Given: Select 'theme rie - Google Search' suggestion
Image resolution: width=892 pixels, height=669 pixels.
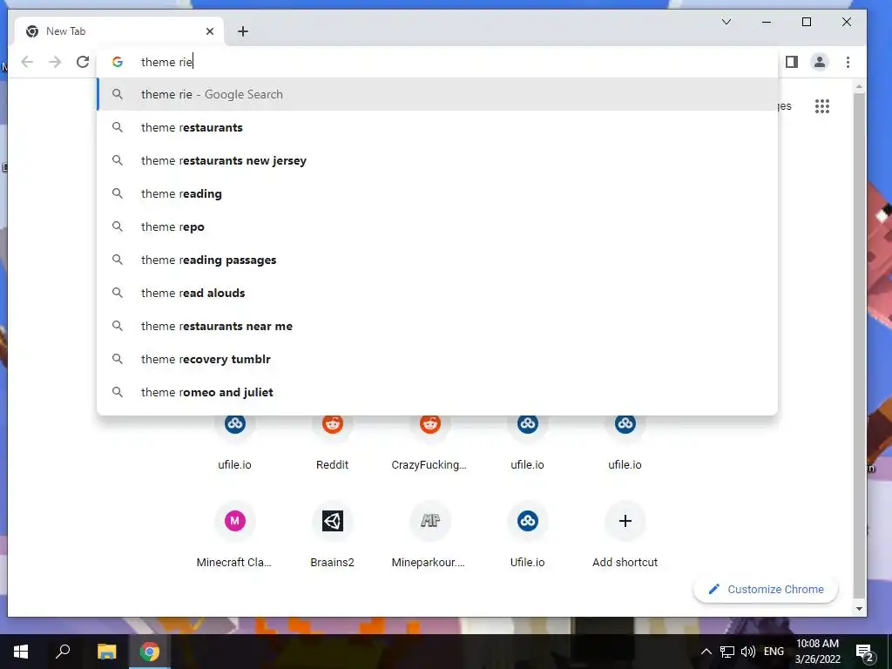Looking at the screenshot, I should tap(437, 94).
